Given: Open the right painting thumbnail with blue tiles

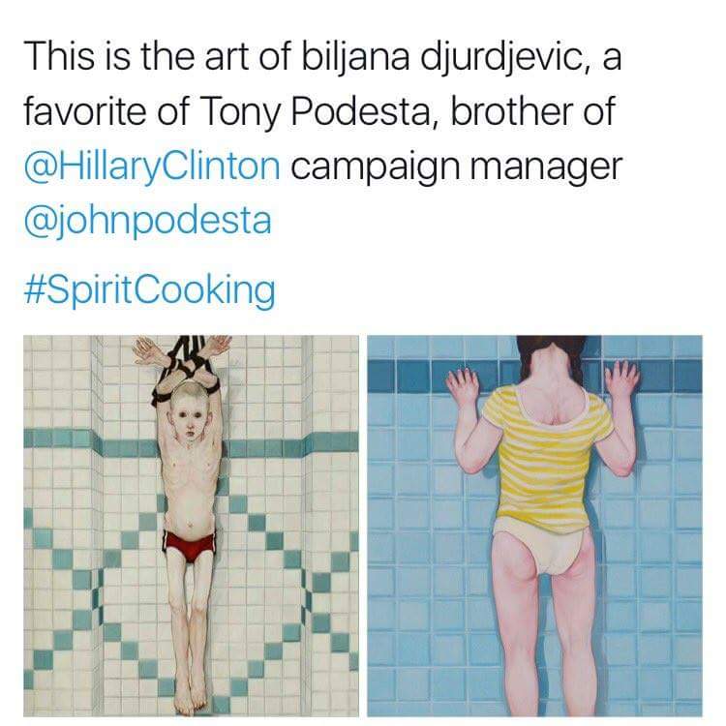Looking at the screenshot, I should (534, 526).
